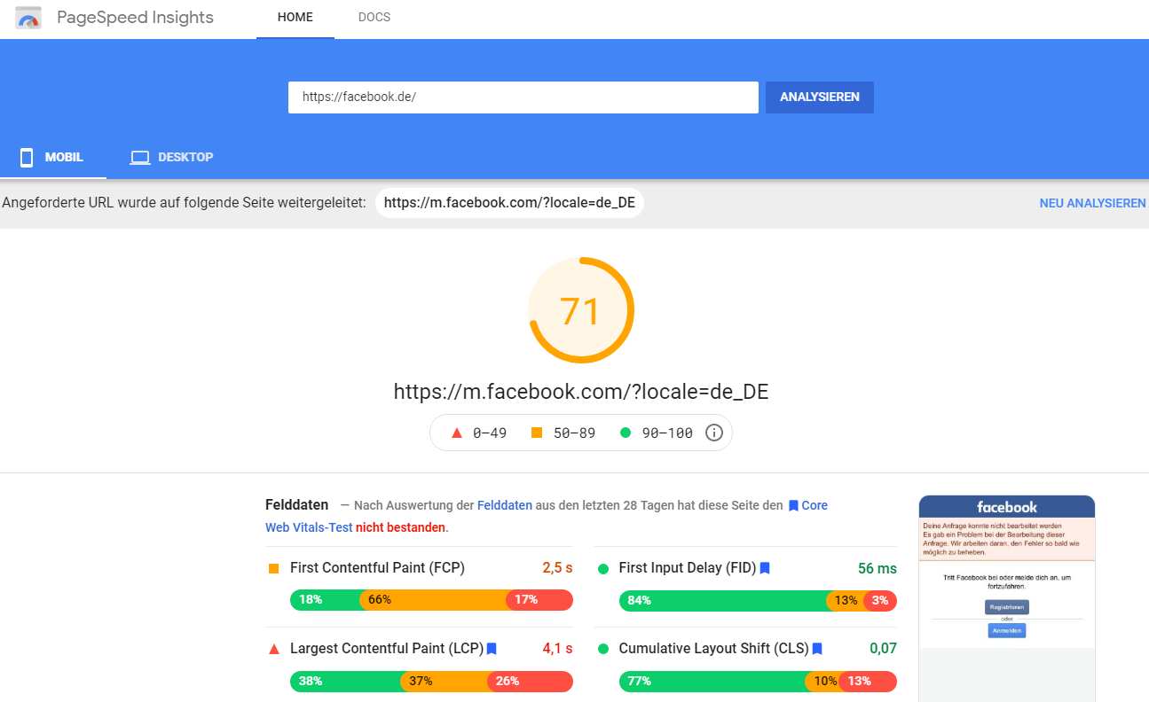Select the desktop laptop icon
The image size is (1149, 702).
point(140,158)
